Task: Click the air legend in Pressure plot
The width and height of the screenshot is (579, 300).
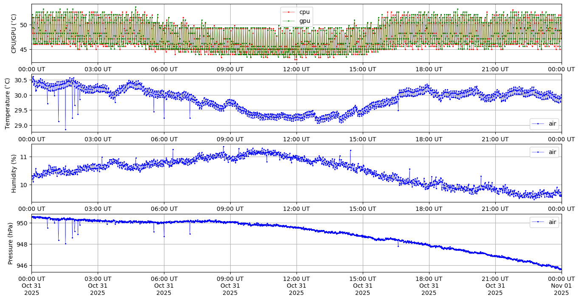Action: [x=552, y=222]
